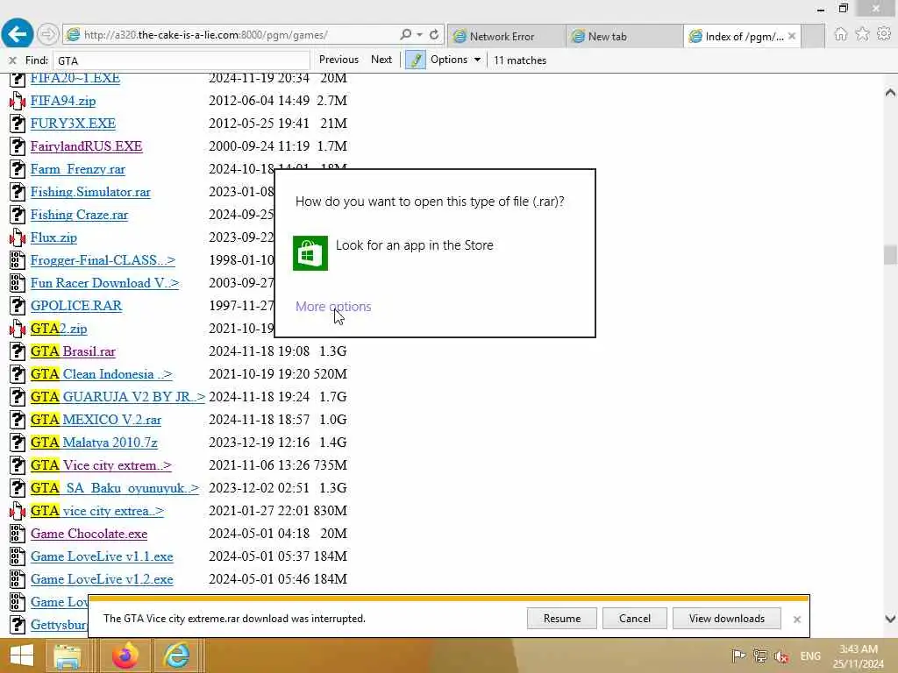Open the Tools gear icon
898x673 pixels.
coord(884,34)
